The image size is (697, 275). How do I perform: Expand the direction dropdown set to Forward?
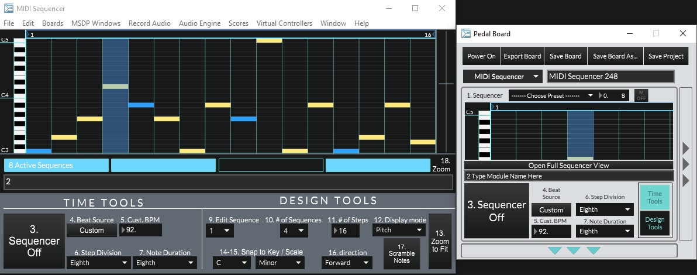coord(347,263)
